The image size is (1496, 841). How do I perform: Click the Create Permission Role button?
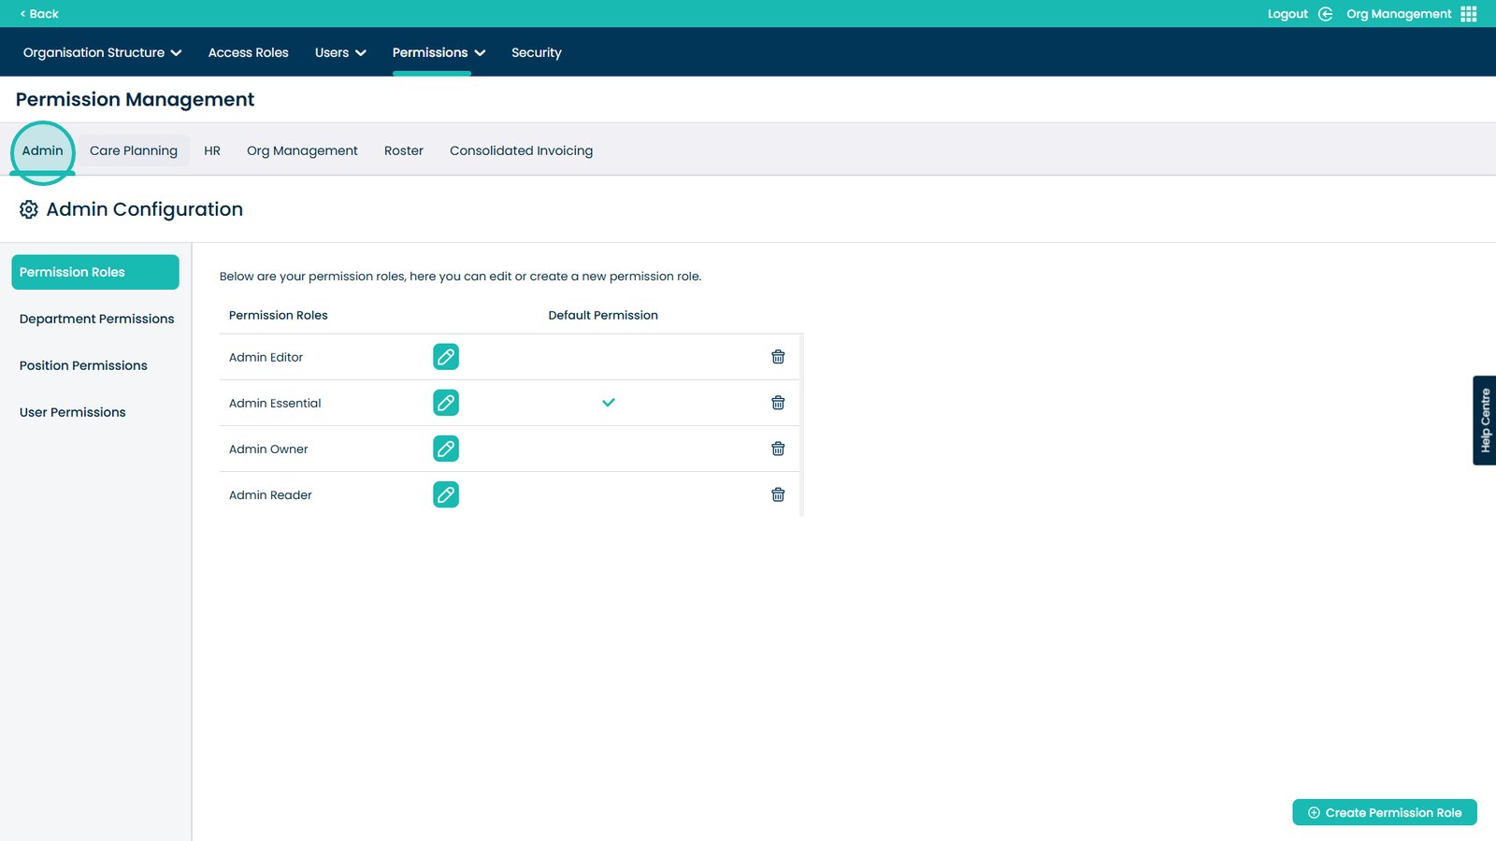1384,812
